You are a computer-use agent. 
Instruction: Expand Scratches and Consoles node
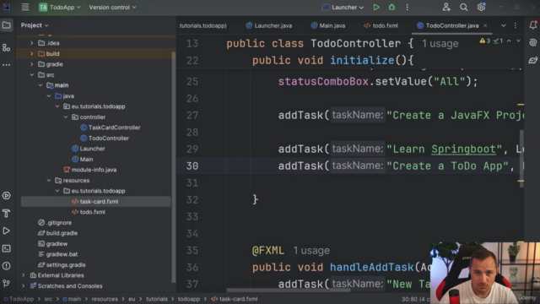24,286
